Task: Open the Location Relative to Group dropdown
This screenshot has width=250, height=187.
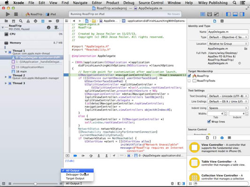Action: point(227,43)
